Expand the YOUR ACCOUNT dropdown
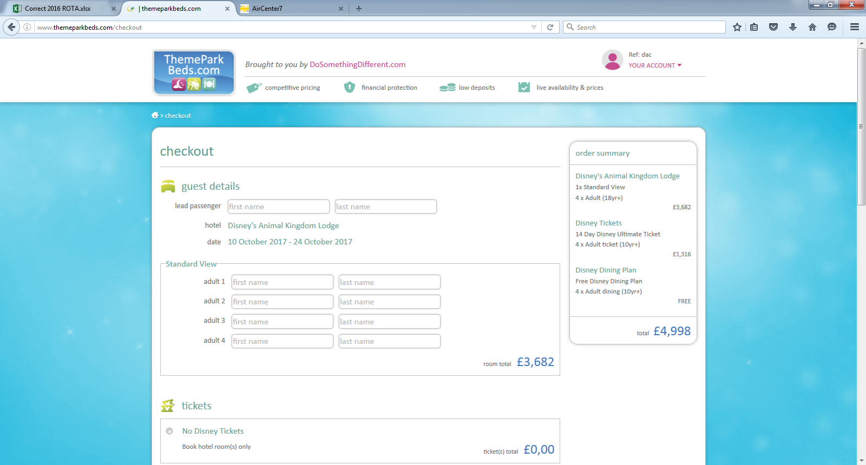866x465 pixels. (x=655, y=65)
